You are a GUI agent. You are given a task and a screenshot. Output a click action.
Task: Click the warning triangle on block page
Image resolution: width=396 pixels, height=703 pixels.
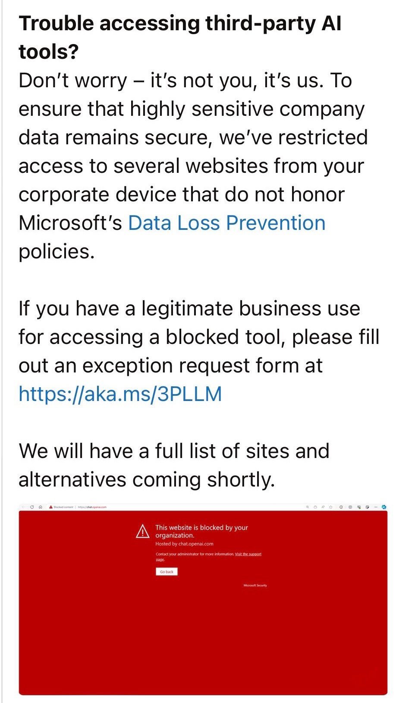tap(143, 531)
